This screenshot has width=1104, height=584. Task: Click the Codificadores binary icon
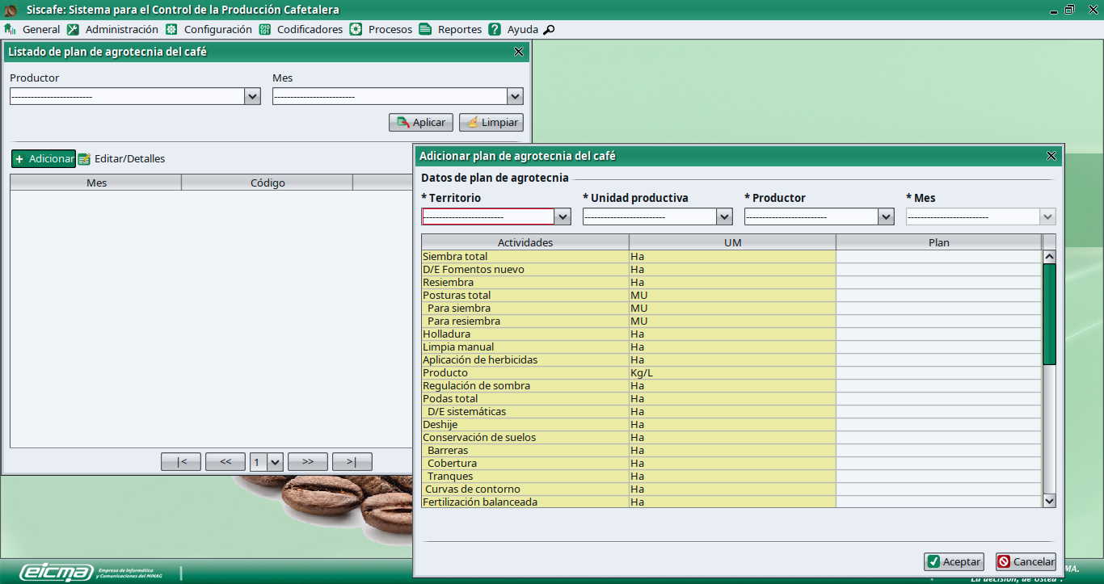265,29
